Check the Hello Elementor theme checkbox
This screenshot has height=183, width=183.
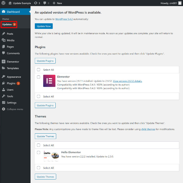[39, 153]
